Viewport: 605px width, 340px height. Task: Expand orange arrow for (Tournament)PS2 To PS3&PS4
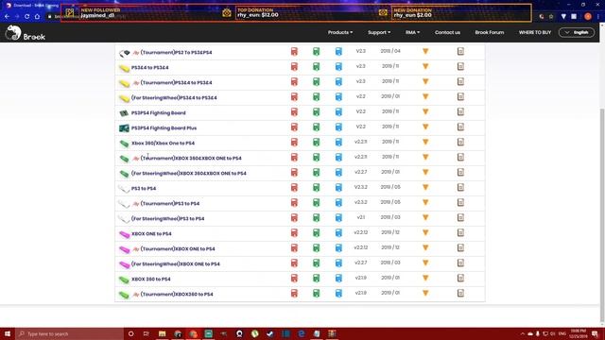425,51
